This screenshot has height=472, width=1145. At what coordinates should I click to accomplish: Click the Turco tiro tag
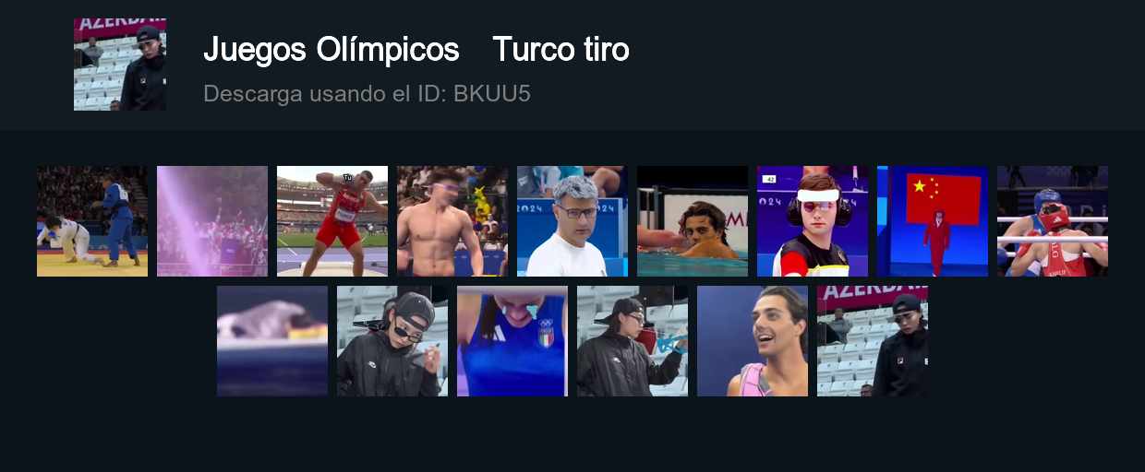coord(561,50)
